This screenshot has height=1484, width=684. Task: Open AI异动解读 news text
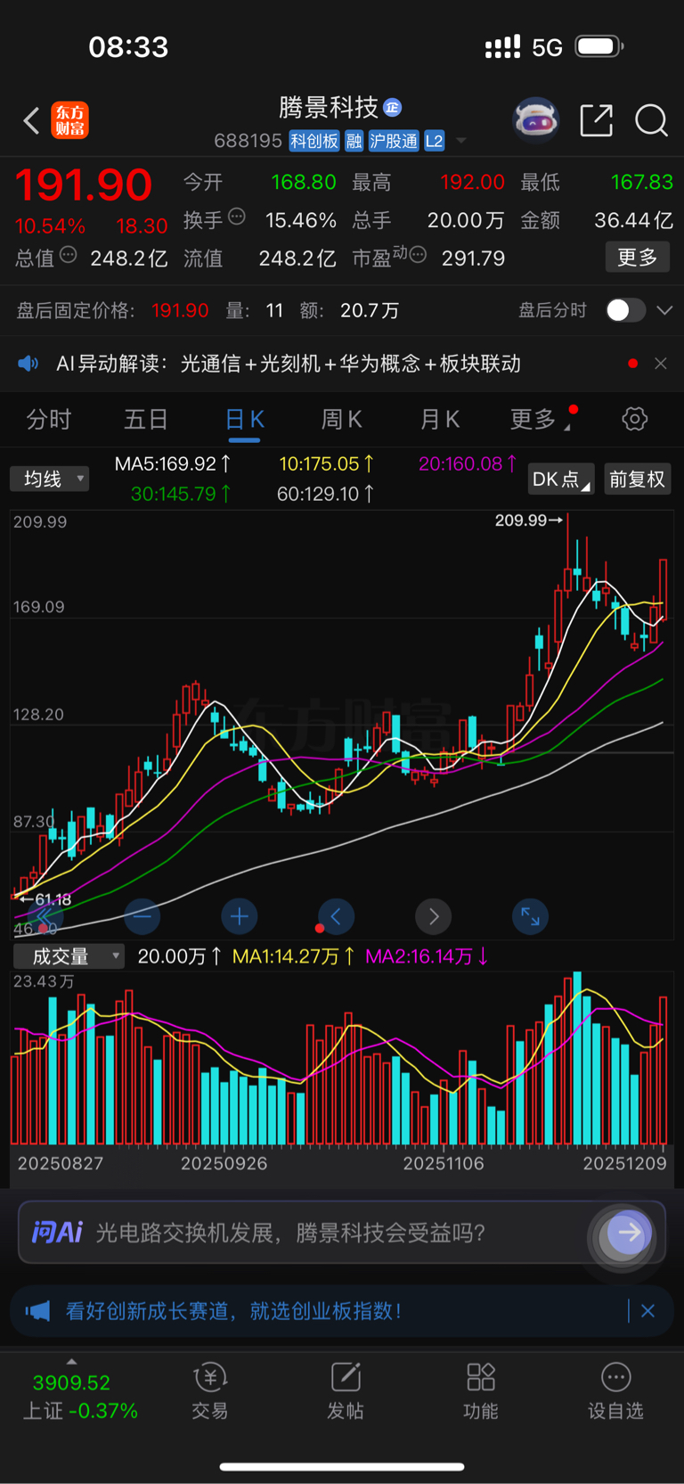(289, 364)
